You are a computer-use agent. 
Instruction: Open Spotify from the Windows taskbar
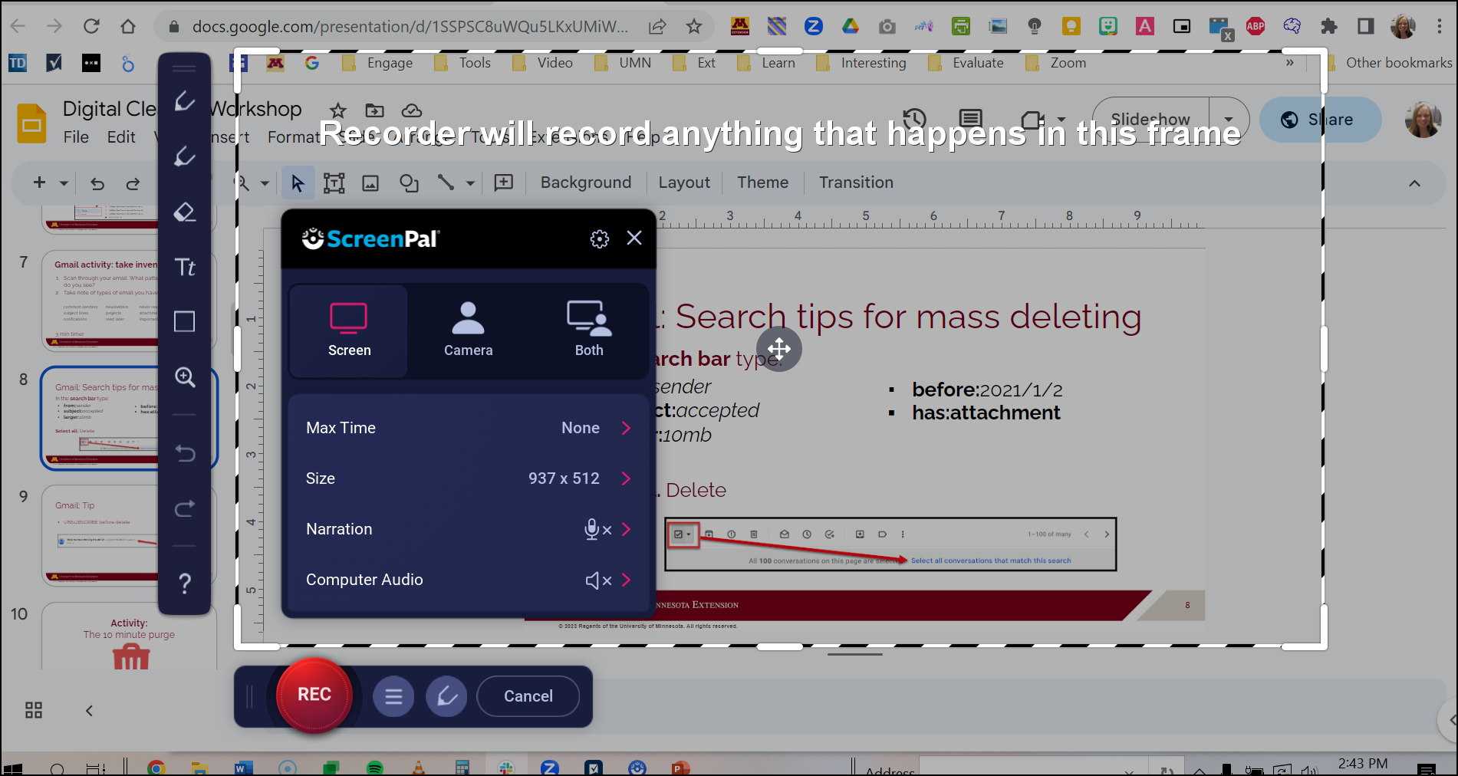(x=374, y=768)
